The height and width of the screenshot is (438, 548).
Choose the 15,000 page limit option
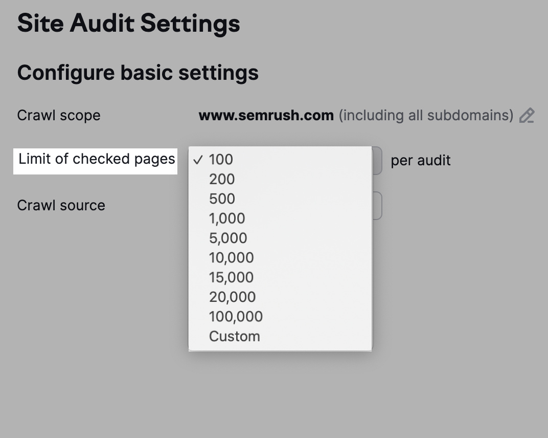(231, 277)
